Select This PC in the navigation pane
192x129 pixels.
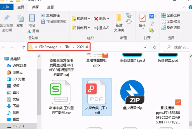tap(13, 59)
